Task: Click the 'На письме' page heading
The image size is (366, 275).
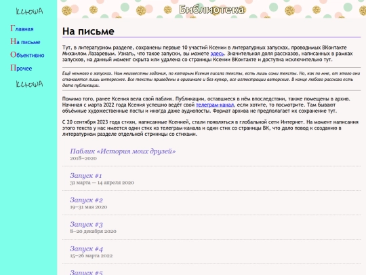Action: pos(88,31)
